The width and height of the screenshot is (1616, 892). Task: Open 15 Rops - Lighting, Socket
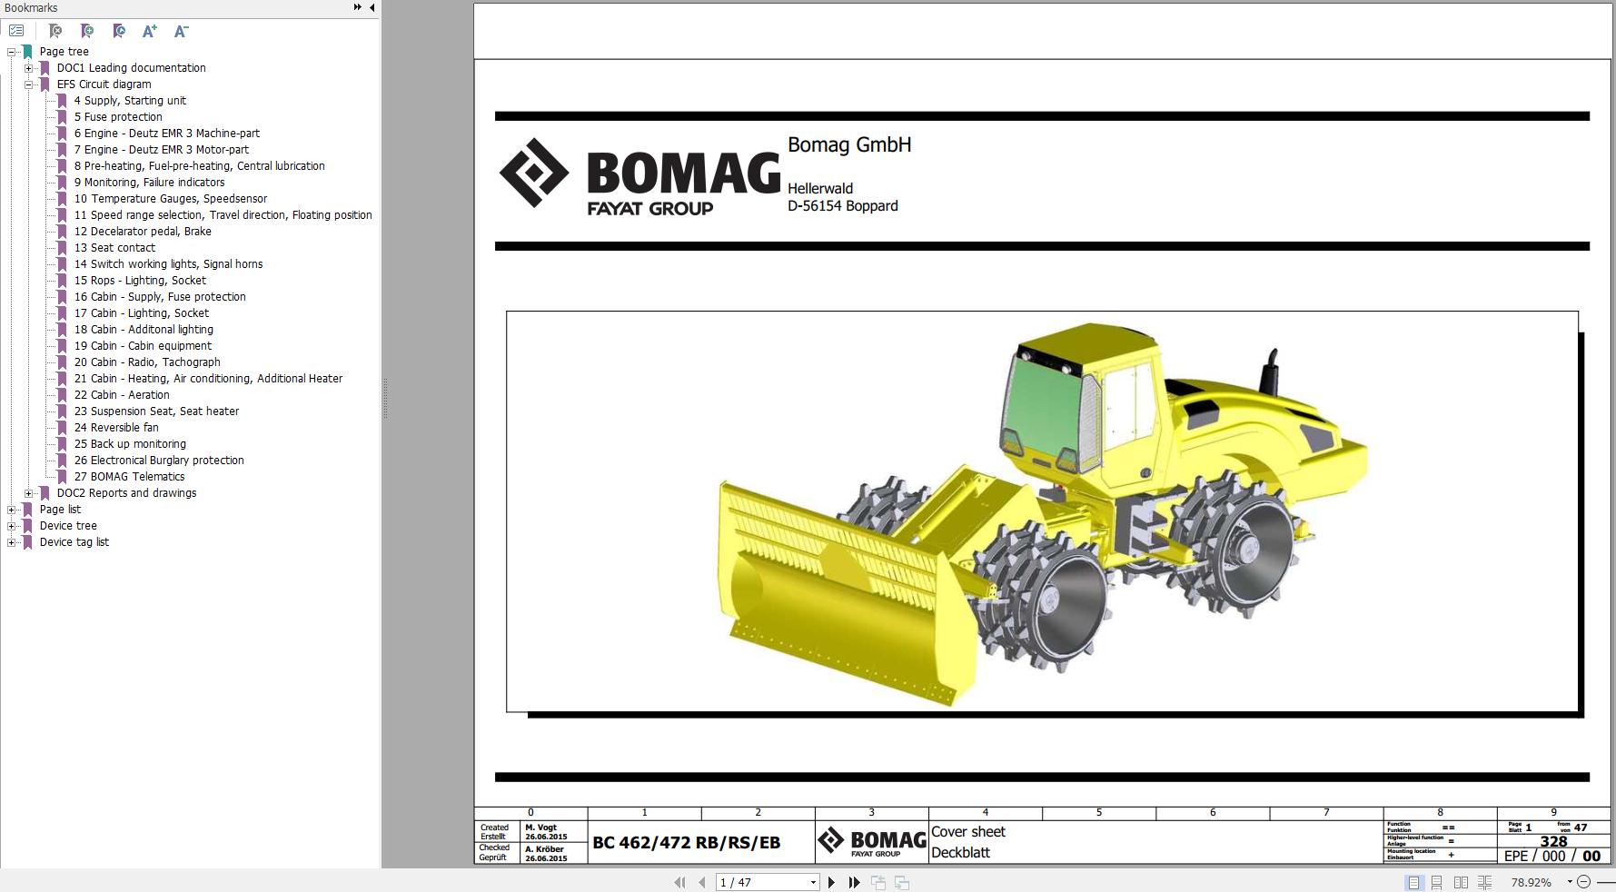click(140, 281)
